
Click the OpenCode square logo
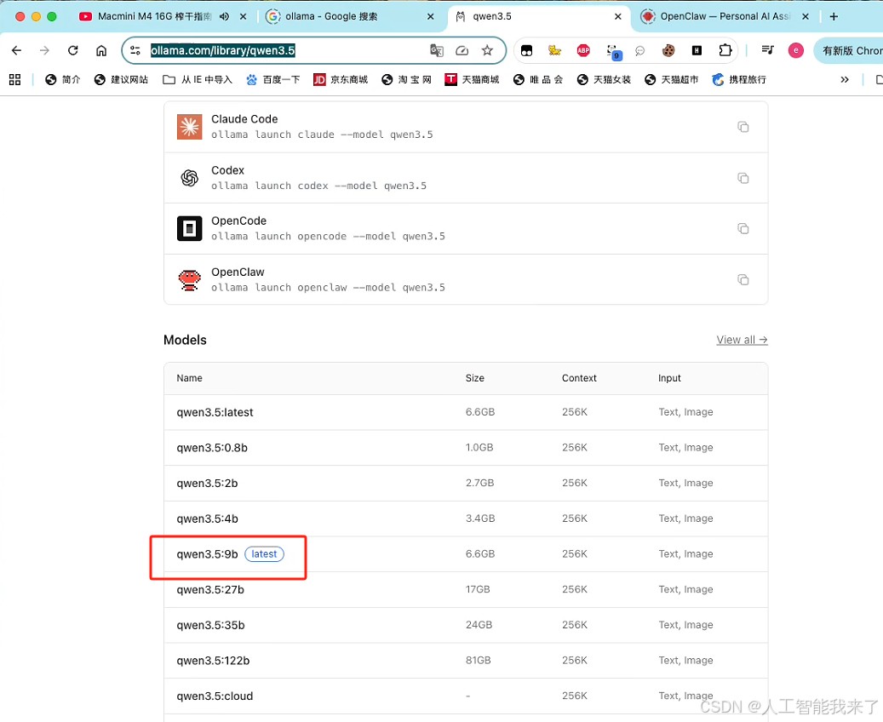point(189,229)
